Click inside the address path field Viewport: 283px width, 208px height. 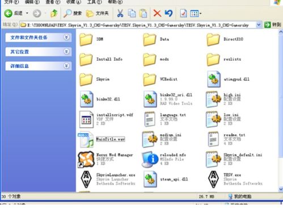point(138,25)
